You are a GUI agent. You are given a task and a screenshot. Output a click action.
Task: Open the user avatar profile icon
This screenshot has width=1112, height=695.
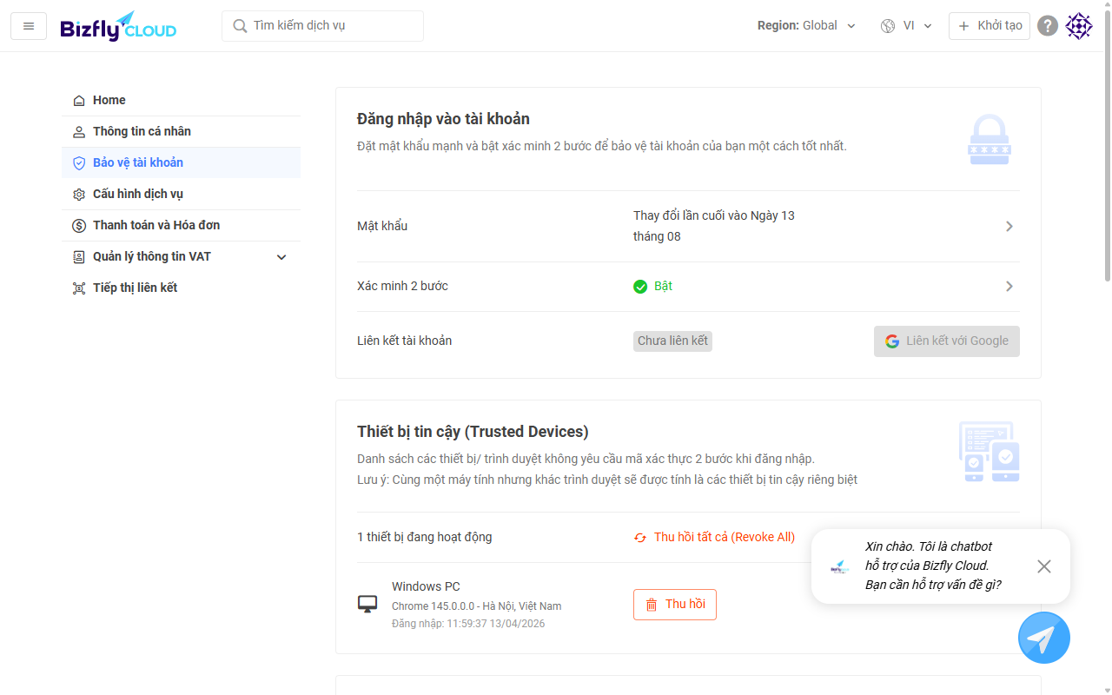pyautogui.click(x=1079, y=26)
